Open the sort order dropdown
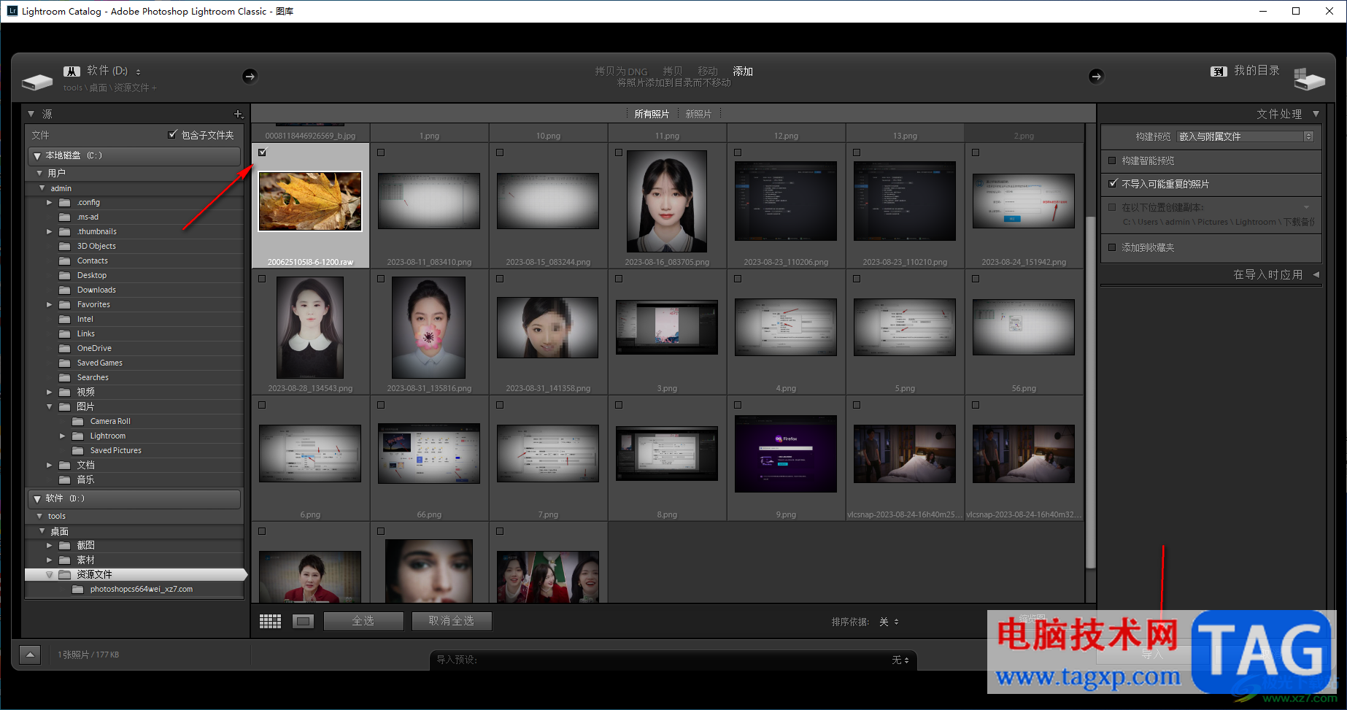The image size is (1347, 710). [x=889, y=622]
